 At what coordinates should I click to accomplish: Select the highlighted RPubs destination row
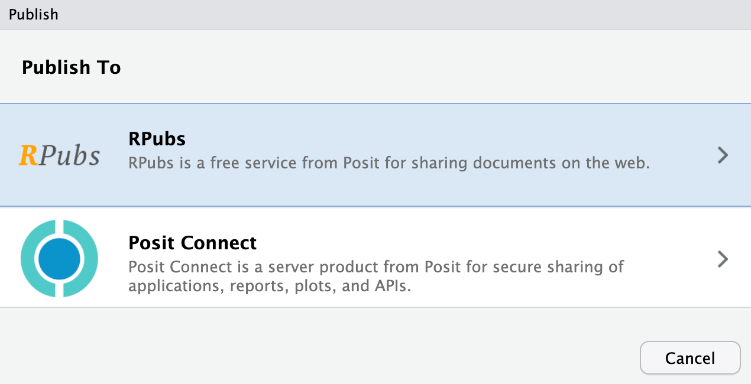375,155
